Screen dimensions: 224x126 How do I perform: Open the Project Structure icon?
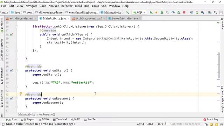click(x=210, y=13)
